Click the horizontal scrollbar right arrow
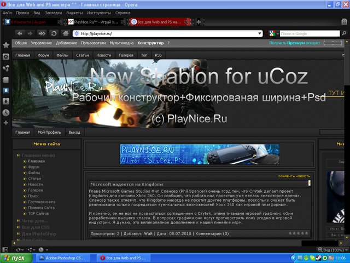 click(341, 243)
